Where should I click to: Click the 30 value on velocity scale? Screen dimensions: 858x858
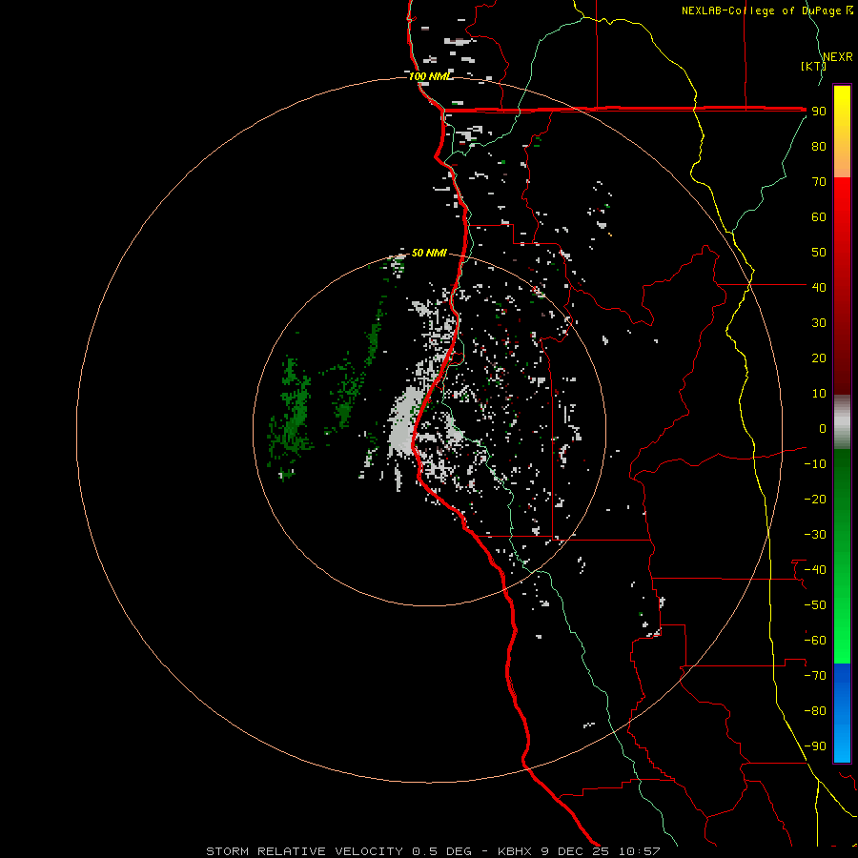click(819, 323)
